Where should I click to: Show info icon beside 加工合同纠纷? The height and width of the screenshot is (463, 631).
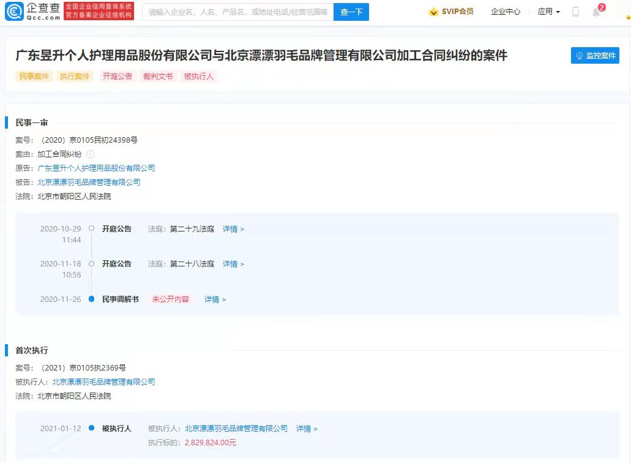point(91,154)
